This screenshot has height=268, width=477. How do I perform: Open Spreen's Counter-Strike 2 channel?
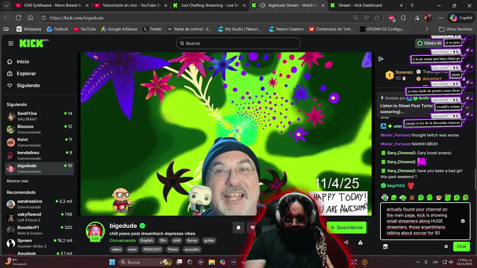(x=40, y=243)
